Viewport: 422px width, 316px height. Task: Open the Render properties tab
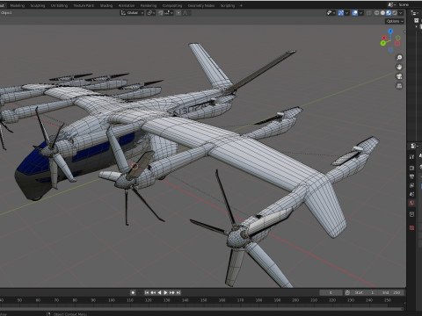click(x=411, y=168)
